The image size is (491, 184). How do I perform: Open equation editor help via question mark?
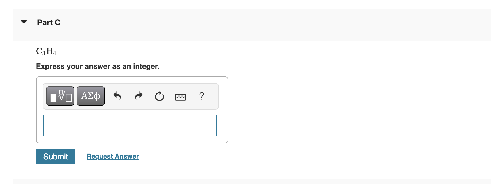pyautogui.click(x=202, y=96)
